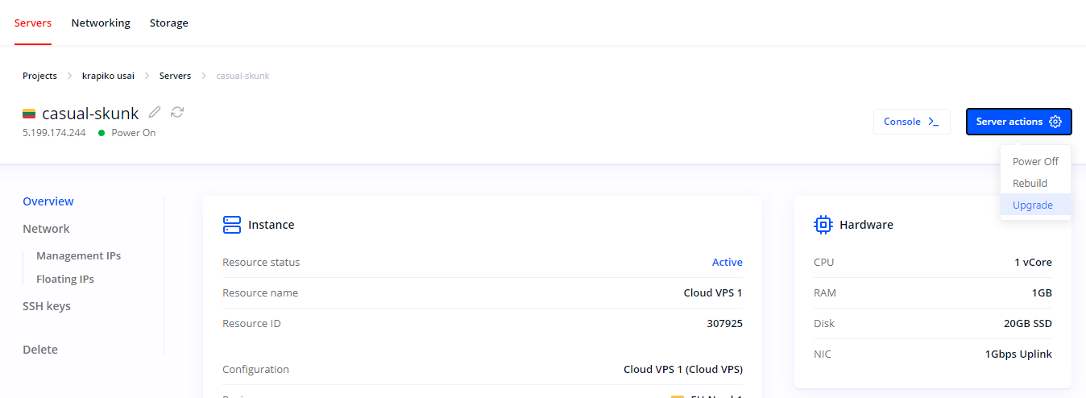Open krapiko usai breadcrumb link
The height and width of the screenshot is (398, 1086).
108,76
